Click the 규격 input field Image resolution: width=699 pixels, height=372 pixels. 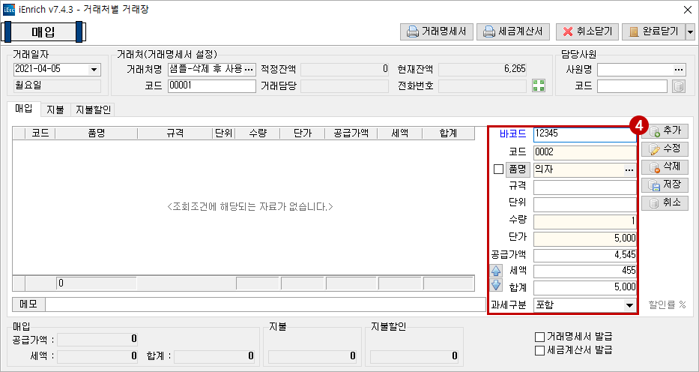click(585, 187)
